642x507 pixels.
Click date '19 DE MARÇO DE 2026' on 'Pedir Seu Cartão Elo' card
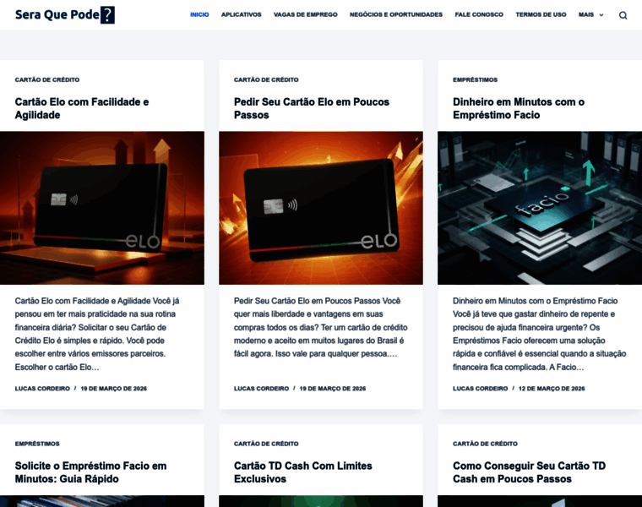[333, 389]
